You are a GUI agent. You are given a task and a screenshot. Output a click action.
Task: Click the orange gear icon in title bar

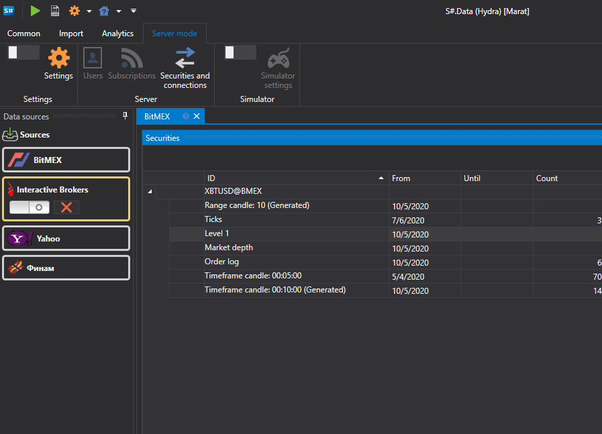coord(74,11)
